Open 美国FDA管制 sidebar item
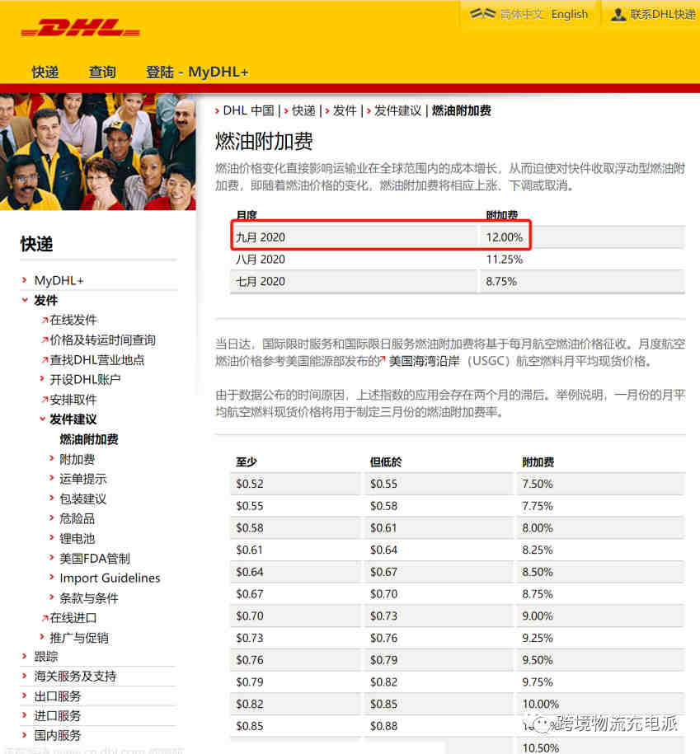700x754 pixels. (x=95, y=558)
